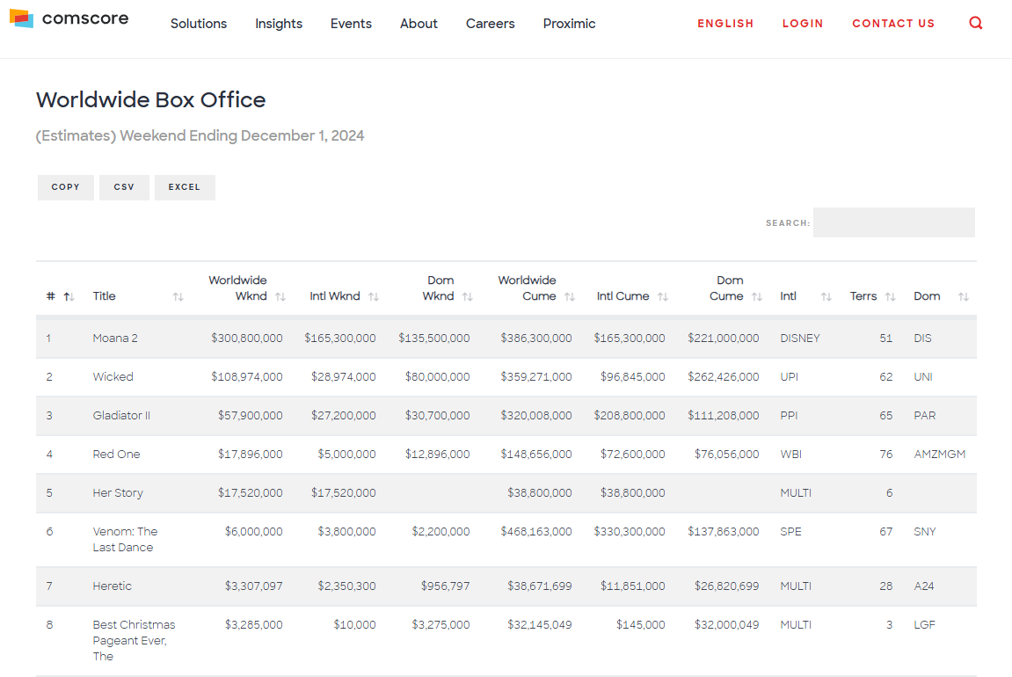Click the Comscore logo
Screen dimensions: 1012x677
point(69,18)
